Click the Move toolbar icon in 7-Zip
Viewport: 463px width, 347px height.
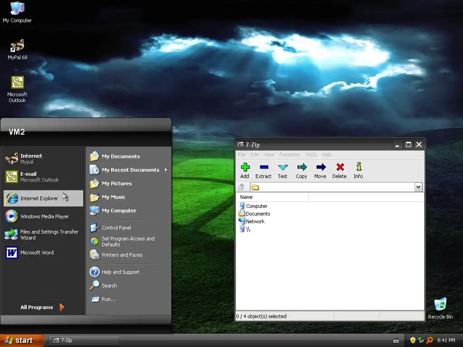[321, 170]
